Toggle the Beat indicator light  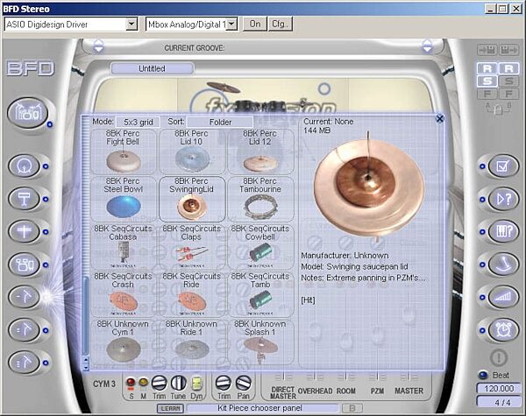(x=483, y=375)
